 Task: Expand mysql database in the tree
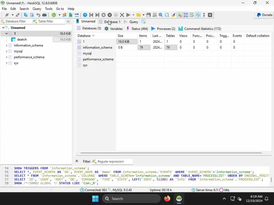(x=6, y=51)
